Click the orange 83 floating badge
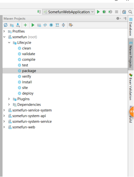This screenshot has height=177, width=134. (x=131, y=112)
